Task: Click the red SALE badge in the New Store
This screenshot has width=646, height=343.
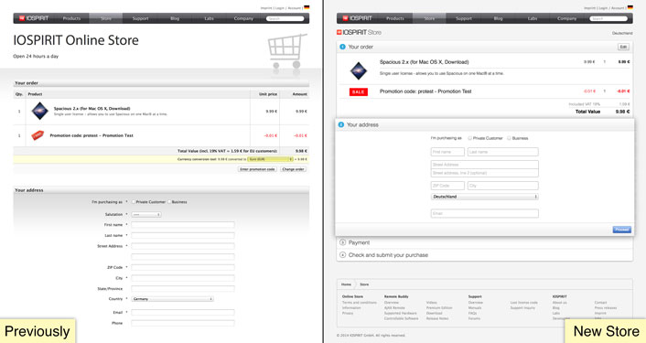Action: pos(359,91)
